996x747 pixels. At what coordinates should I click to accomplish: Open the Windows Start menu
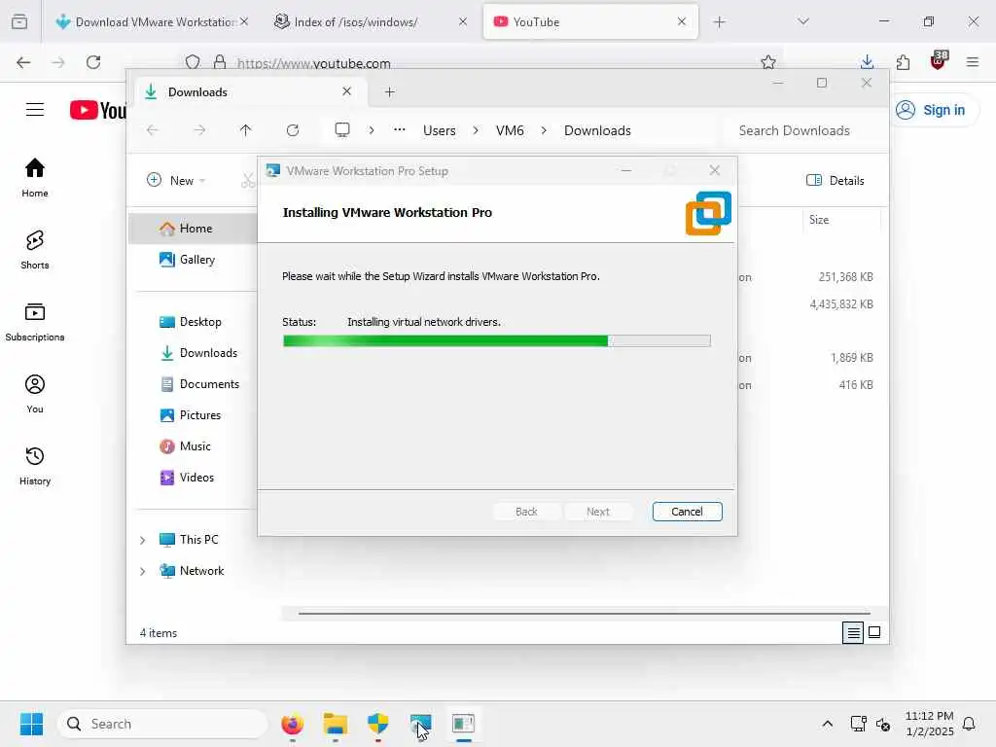point(31,724)
